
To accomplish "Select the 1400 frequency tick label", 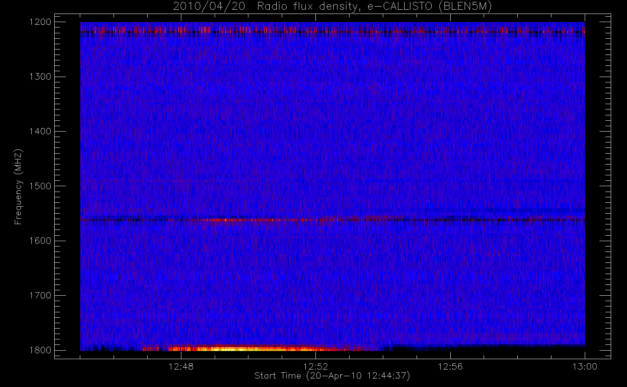I will click(40, 132).
